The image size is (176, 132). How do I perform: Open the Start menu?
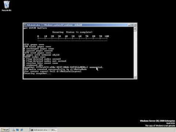[x=5, y=130]
